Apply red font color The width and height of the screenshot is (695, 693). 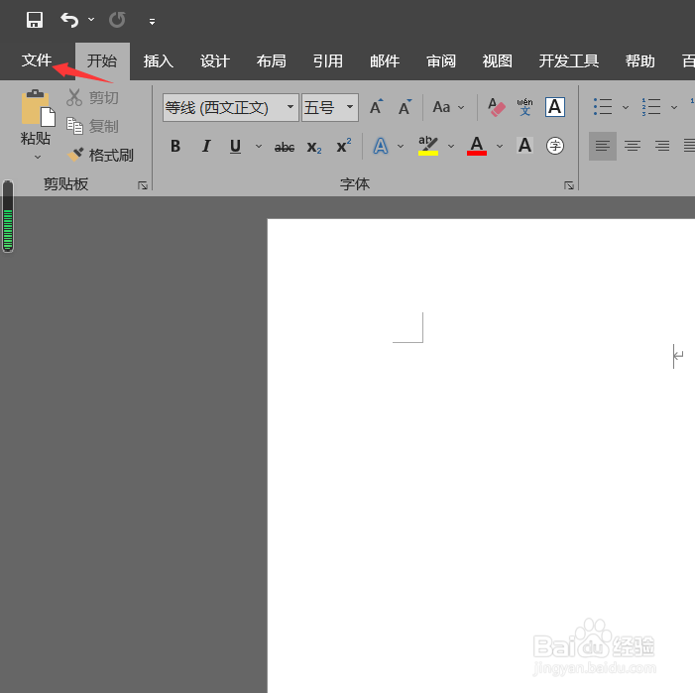coord(477,146)
